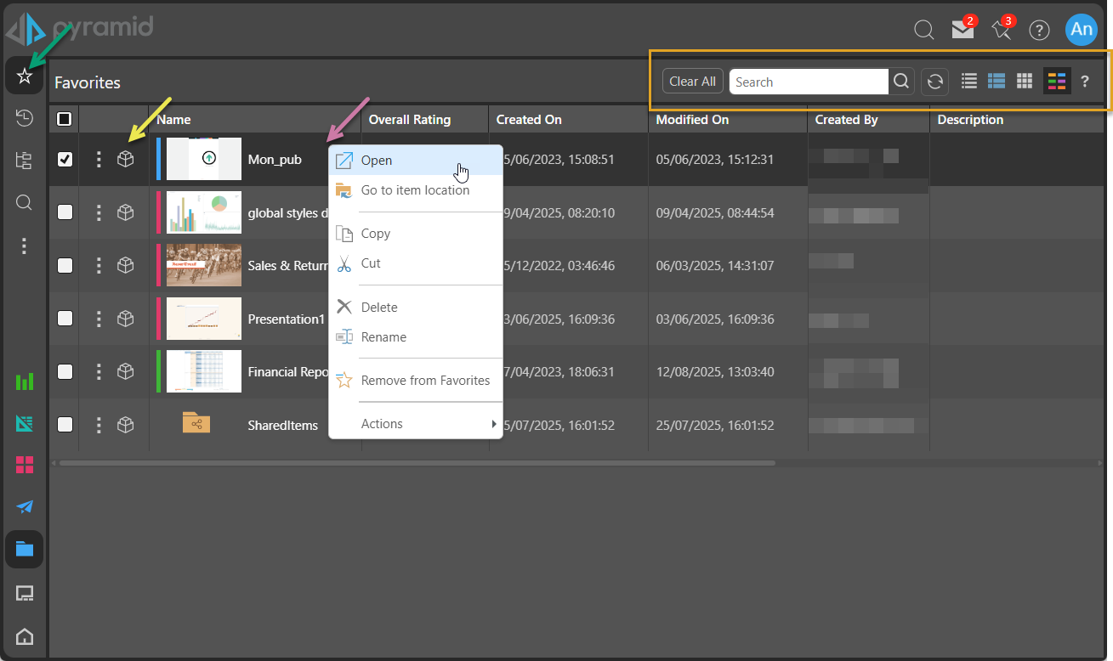Toggle the color-coded list view icon
Screen dimensions: 1113x661
[1057, 82]
